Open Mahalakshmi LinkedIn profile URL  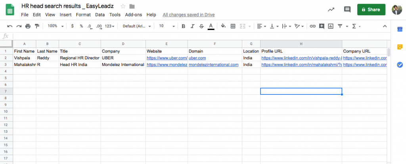tap(302, 65)
